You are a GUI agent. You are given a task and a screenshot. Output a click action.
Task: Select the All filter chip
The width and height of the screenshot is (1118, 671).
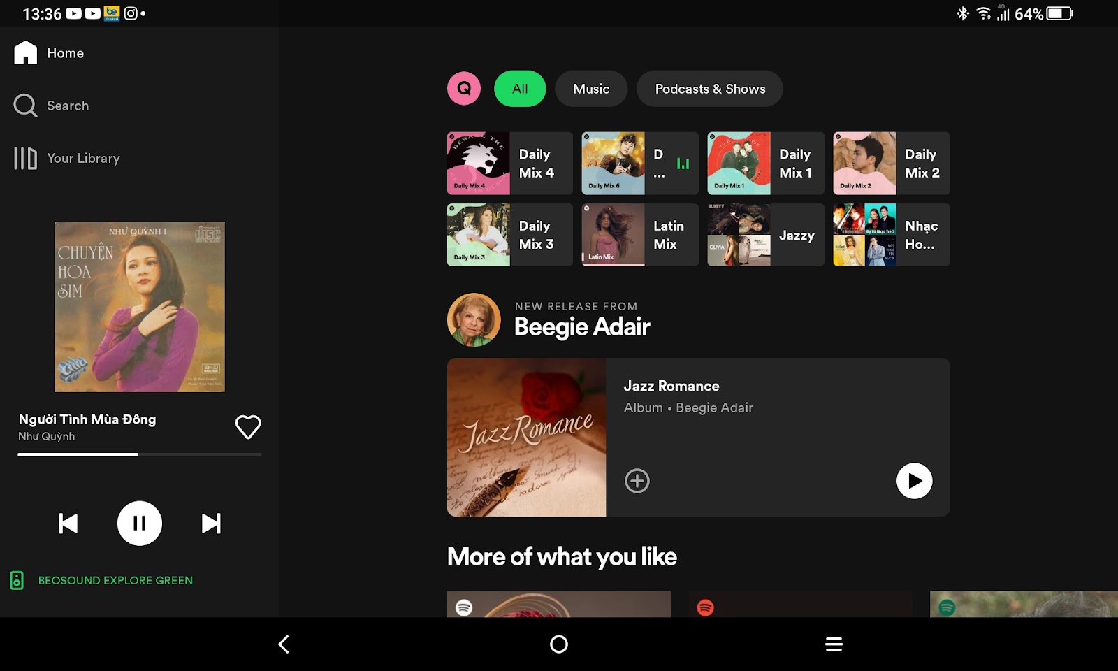[520, 89]
